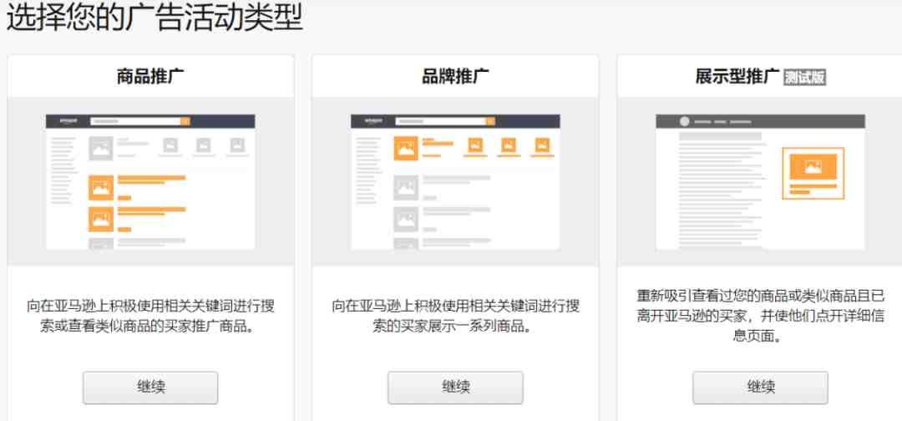
Task: Click description text ending 展示一系列商品
Action: click(455, 316)
